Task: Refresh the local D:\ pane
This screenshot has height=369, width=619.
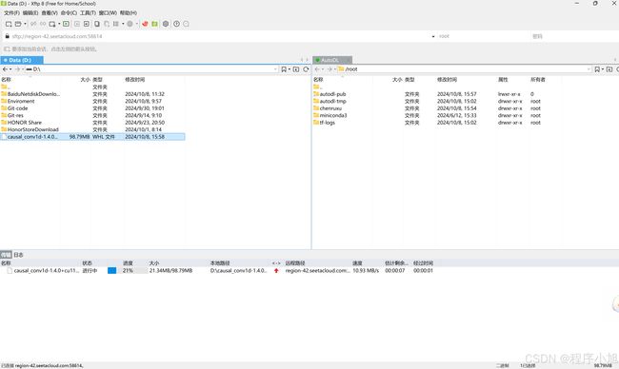Action: [x=306, y=69]
